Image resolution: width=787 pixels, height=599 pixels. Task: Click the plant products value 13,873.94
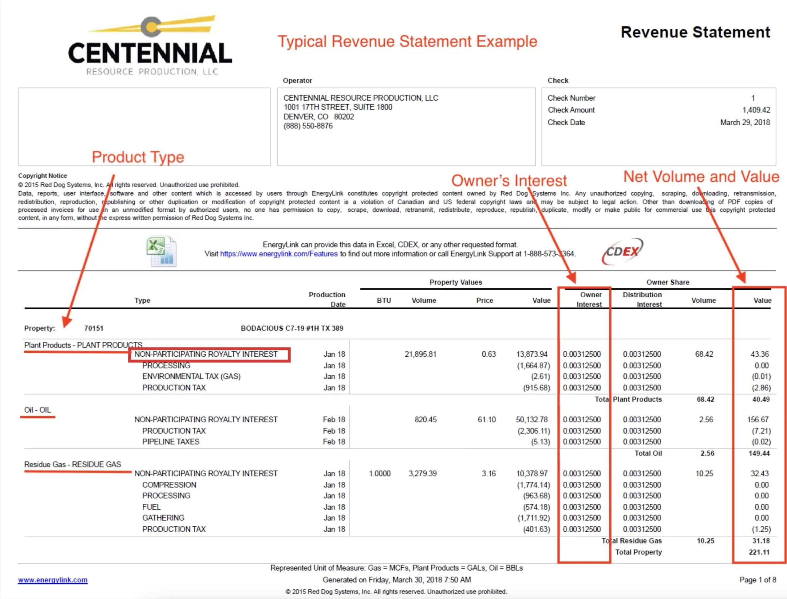click(x=532, y=354)
